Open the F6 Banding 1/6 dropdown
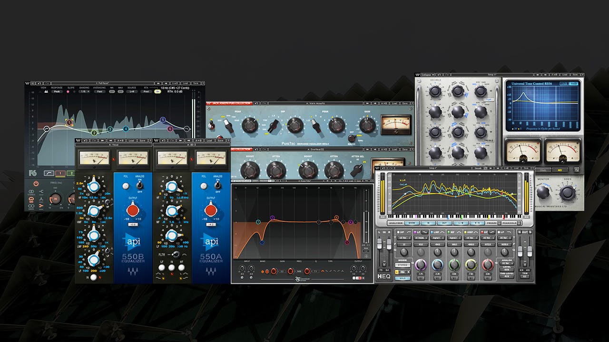 84,92
